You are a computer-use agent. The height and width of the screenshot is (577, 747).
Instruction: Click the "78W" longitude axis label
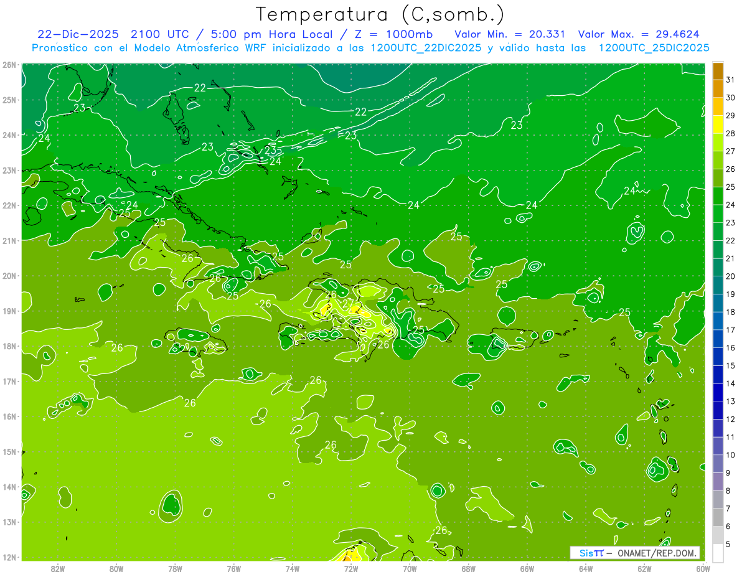click(175, 568)
